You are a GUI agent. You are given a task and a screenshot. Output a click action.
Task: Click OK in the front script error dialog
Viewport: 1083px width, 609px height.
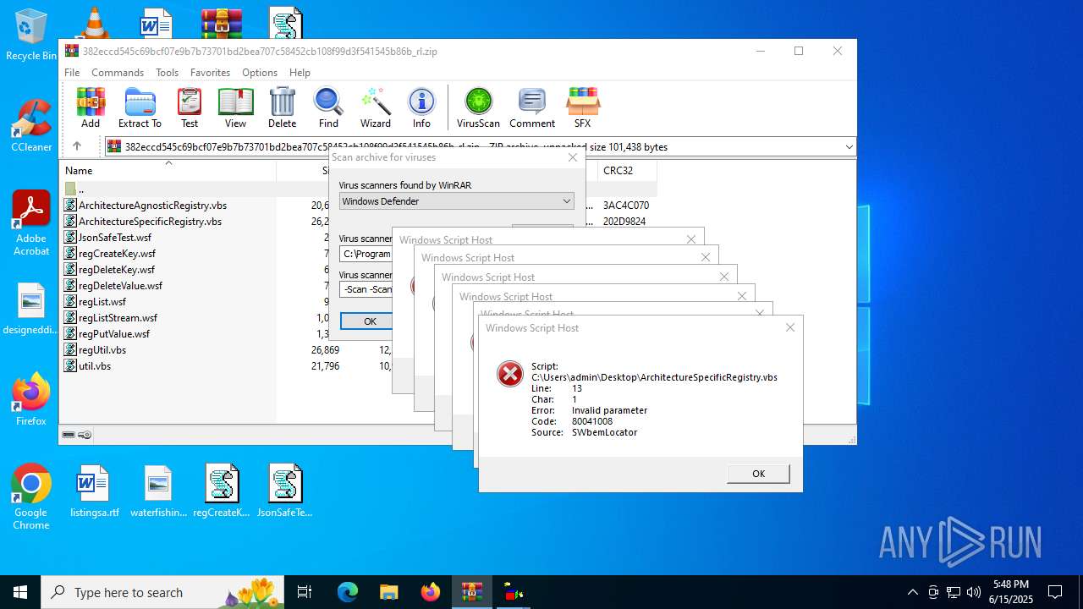click(758, 474)
